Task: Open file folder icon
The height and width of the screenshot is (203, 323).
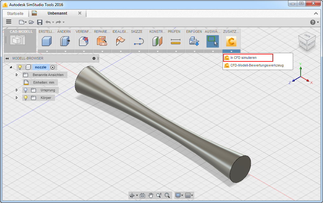Action: pyautogui.click(x=31, y=22)
